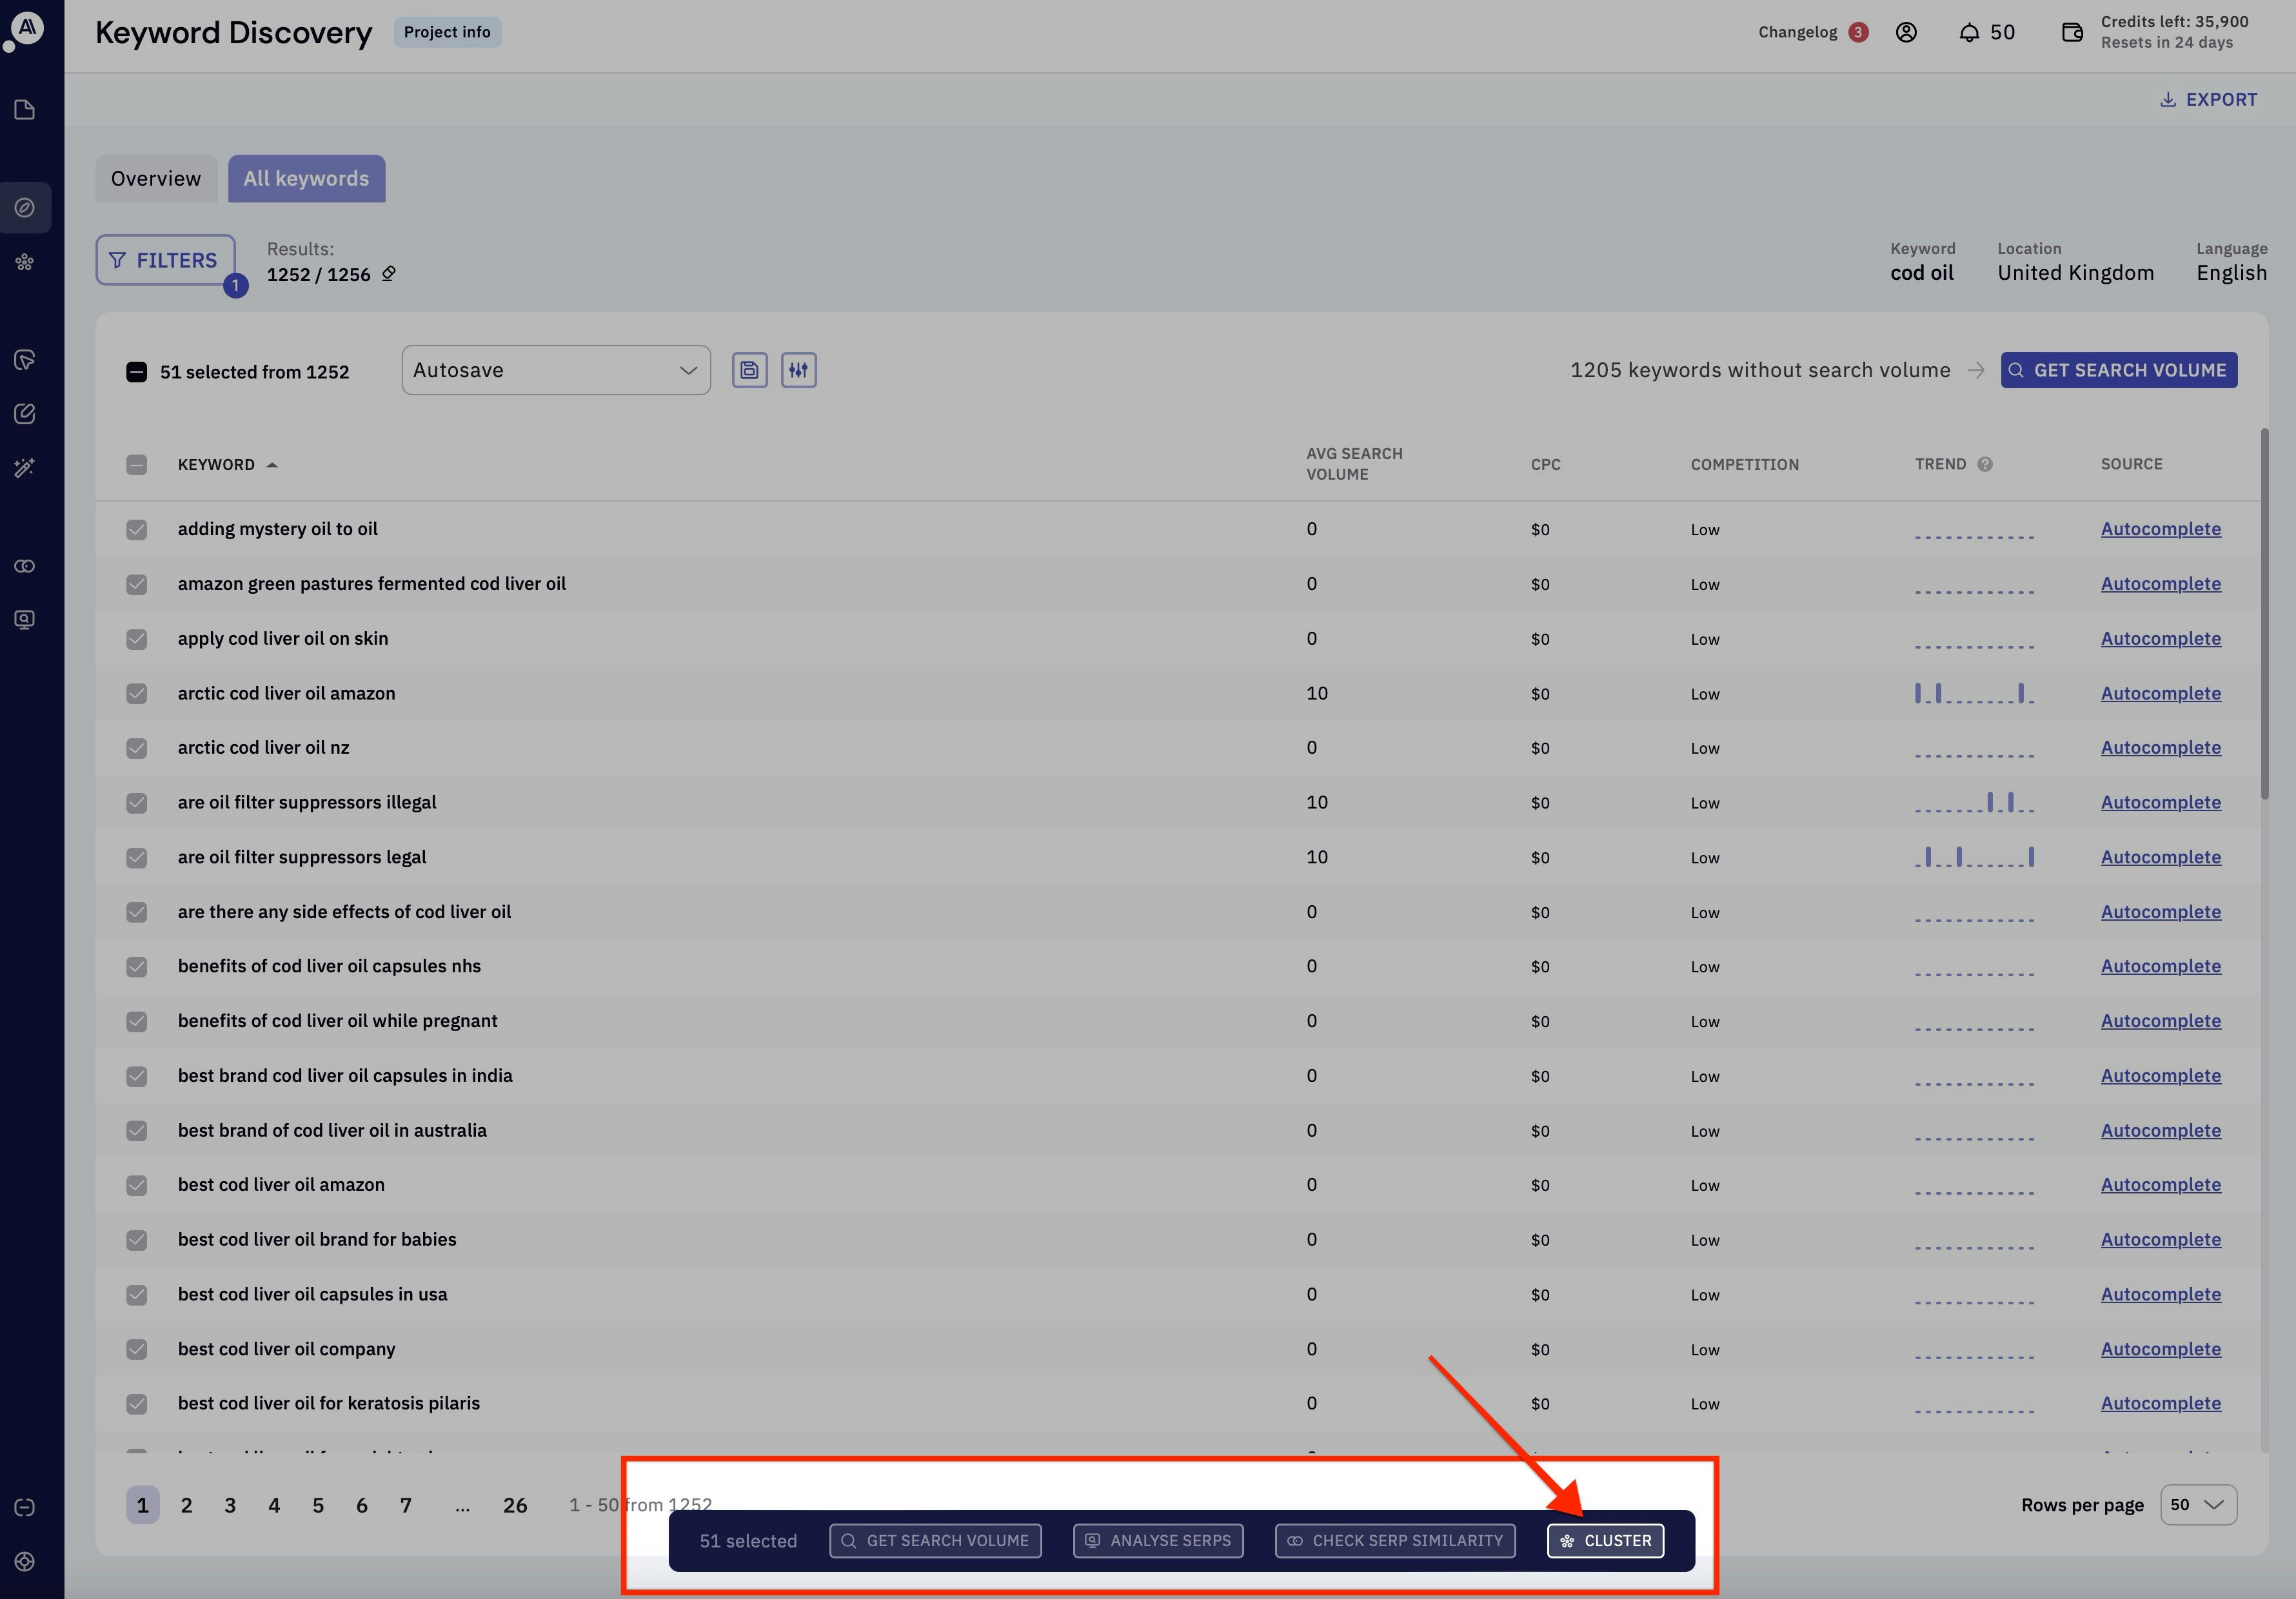
Task: Open the user account profile icon
Action: [x=1906, y=33]
